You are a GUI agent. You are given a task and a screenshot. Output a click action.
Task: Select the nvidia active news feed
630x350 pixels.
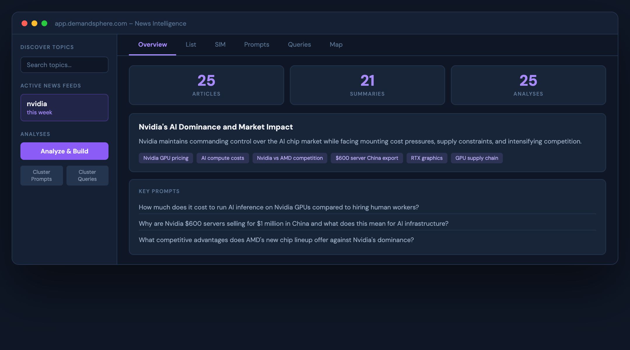tap(64, 108)
